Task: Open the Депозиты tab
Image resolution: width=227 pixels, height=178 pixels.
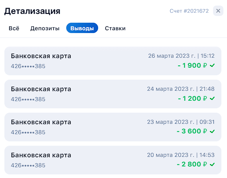Action: [x=45, y=28]
